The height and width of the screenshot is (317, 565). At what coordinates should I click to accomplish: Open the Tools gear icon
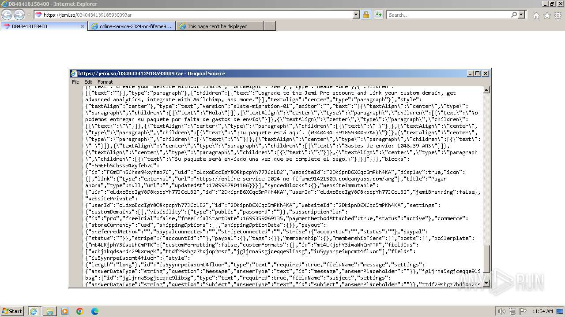pyautogui.click(x=558, y=15)
